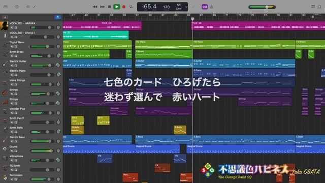Select the Vocoder Plus track name
Viewport: 325px width, 183px height.
[17, 109]
